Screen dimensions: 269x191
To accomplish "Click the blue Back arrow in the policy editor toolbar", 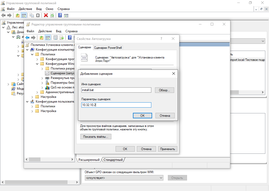I will [27, 38].
